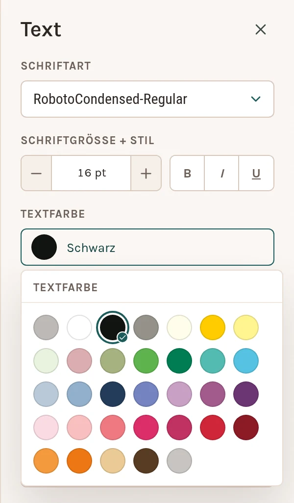Pick the light gray swatch in first row
The height and width of the screenshot is (503, 294).
(46, 327)
